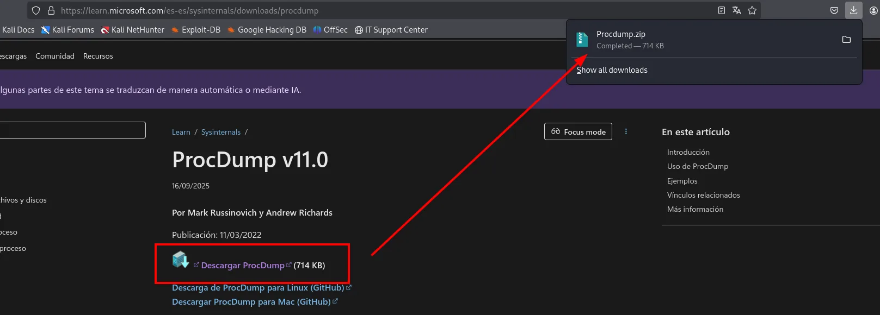Viewport: 880px width, 315px height.
Task: Open the OffSec bookmark
Action: [330, 30]
